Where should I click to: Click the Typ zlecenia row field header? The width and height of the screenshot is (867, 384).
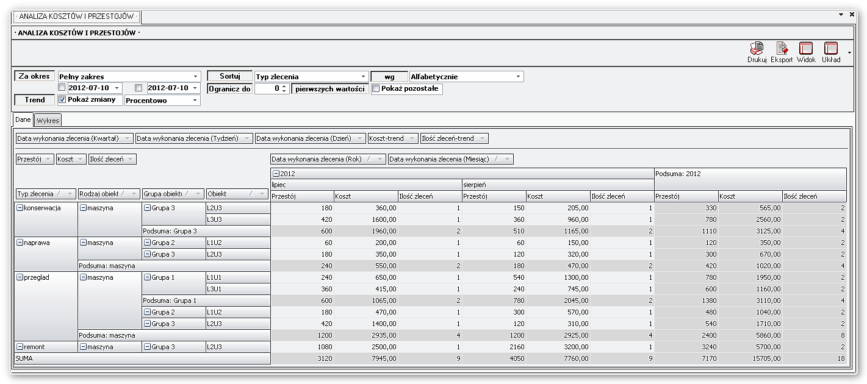coord(46,194)
